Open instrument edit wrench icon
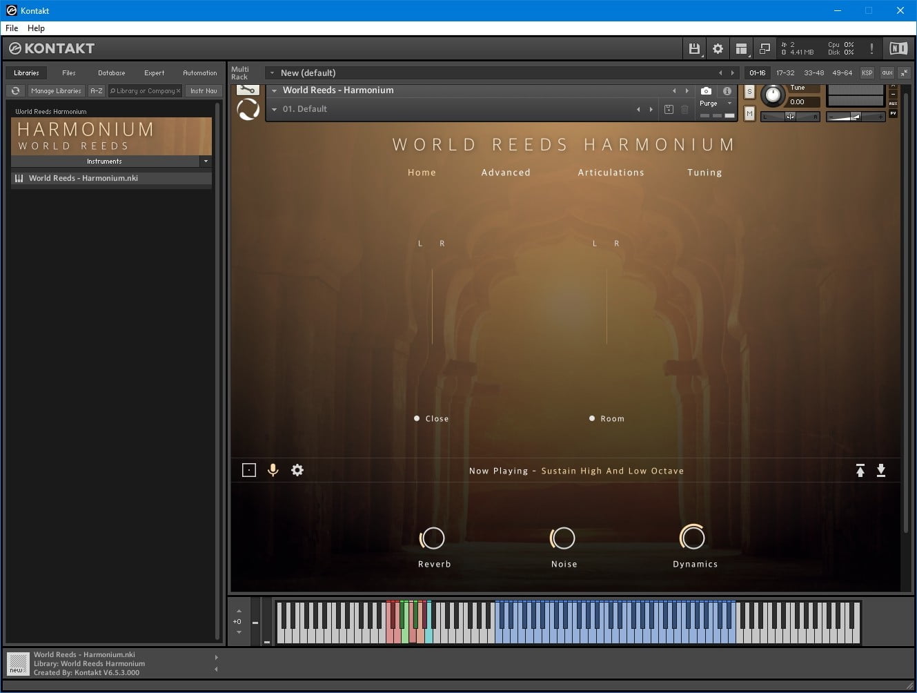The height and width of the screenshot is (693, 917). pos(247,90)
